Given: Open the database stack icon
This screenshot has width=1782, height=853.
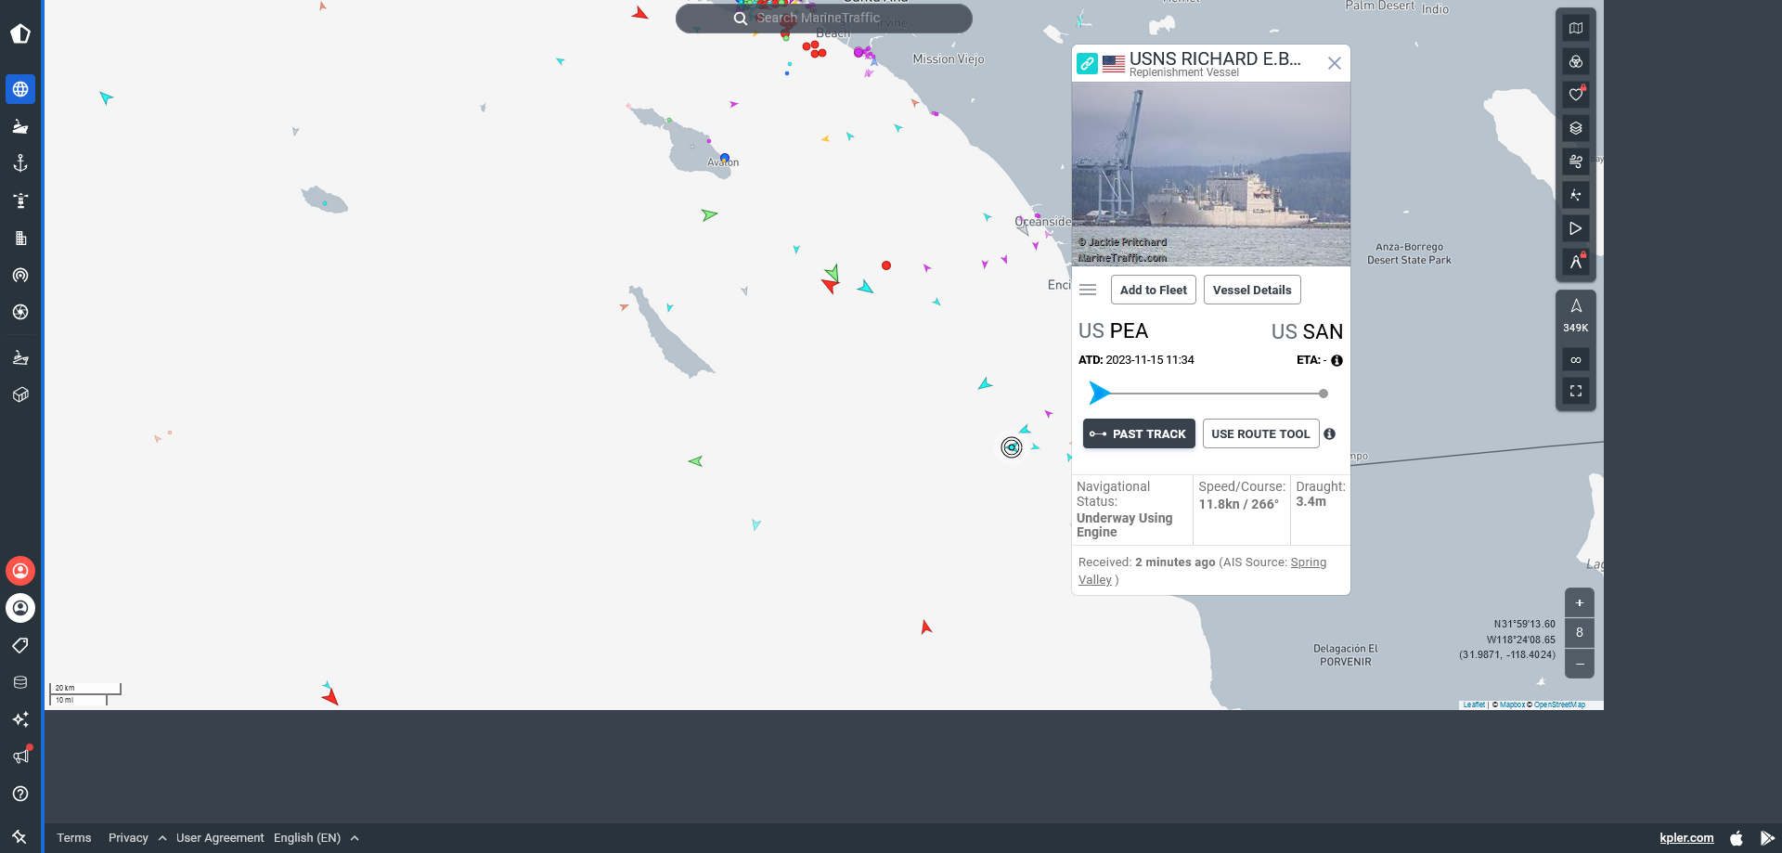Looking at the screenshot, I should tap(20, 682).
